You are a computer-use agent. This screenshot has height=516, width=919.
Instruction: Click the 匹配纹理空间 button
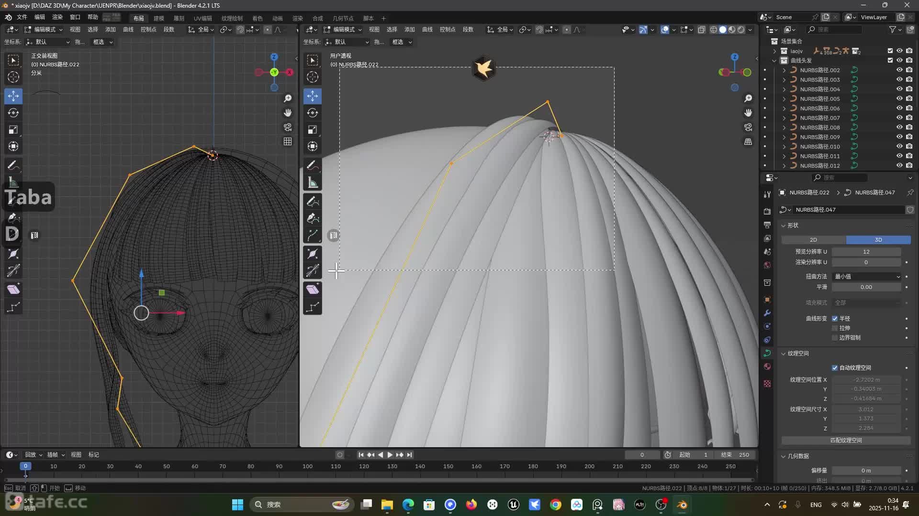(846, 441)
